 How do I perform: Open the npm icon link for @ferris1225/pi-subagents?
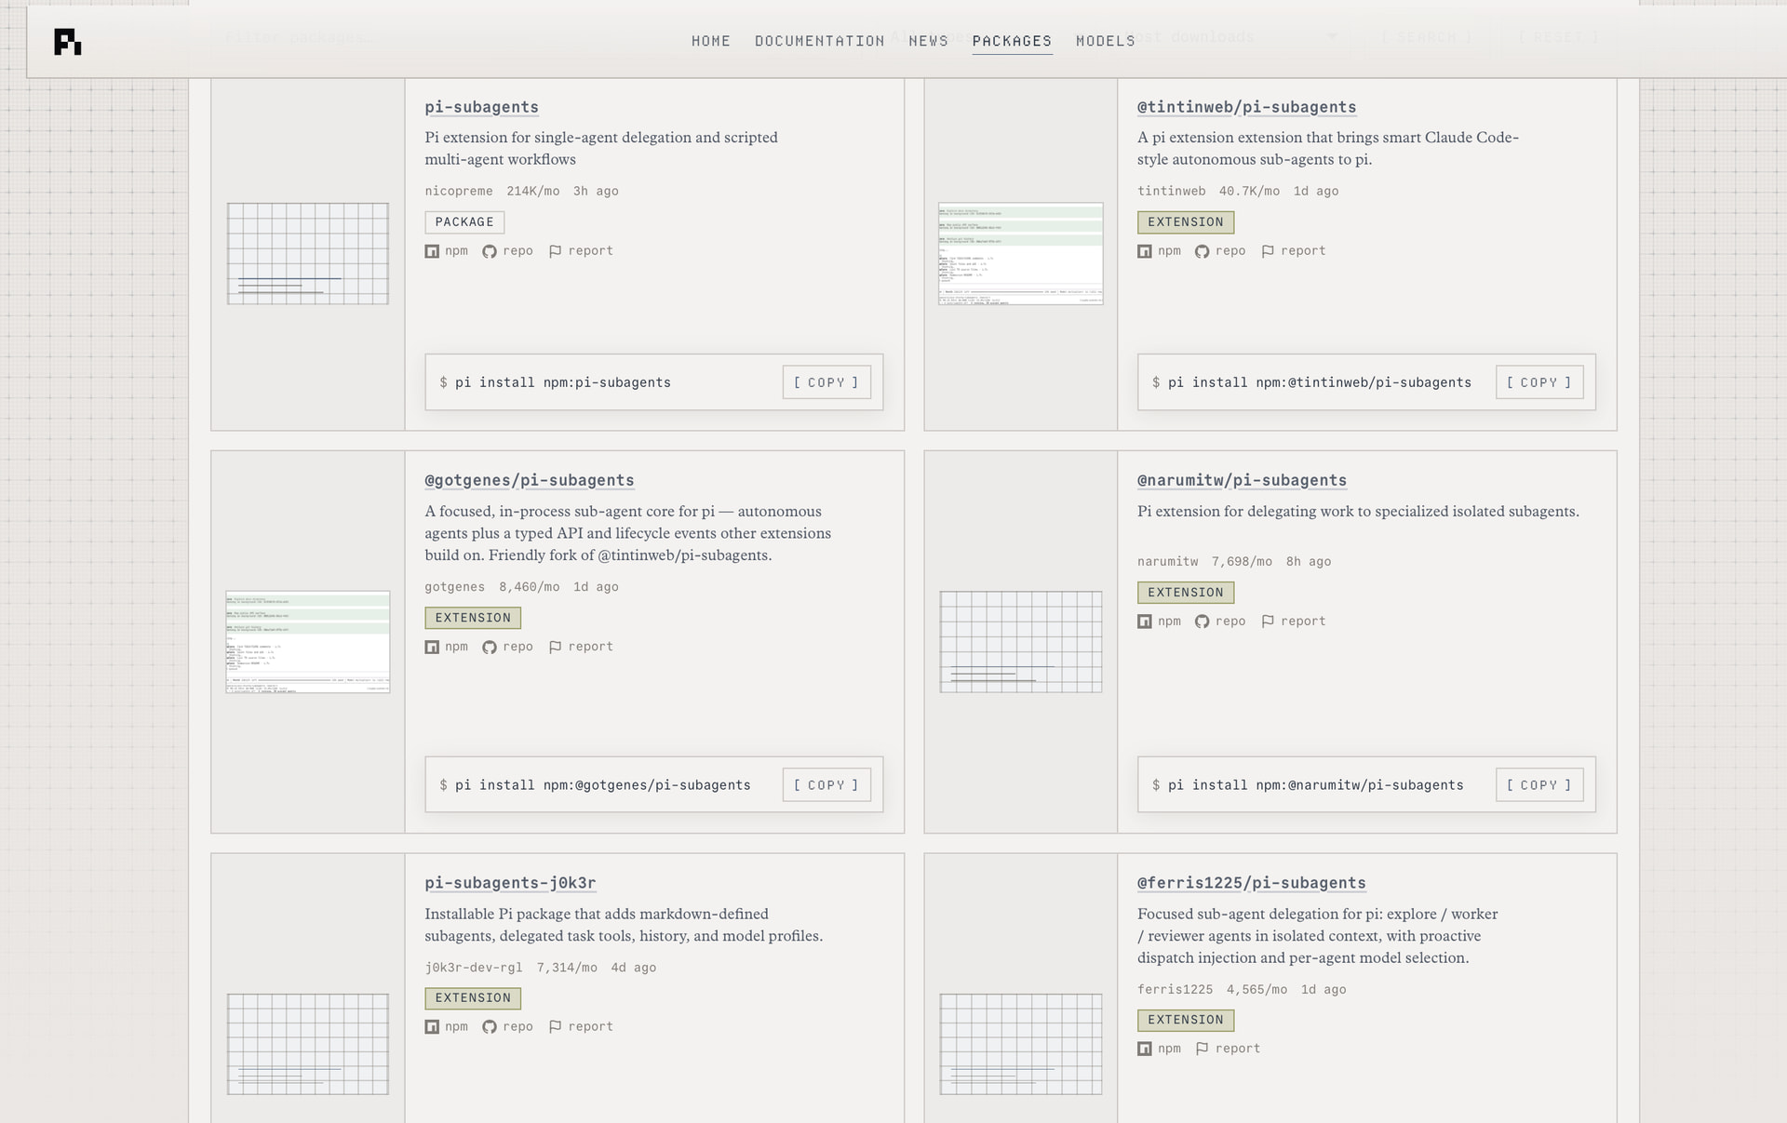point(1159,1049)
